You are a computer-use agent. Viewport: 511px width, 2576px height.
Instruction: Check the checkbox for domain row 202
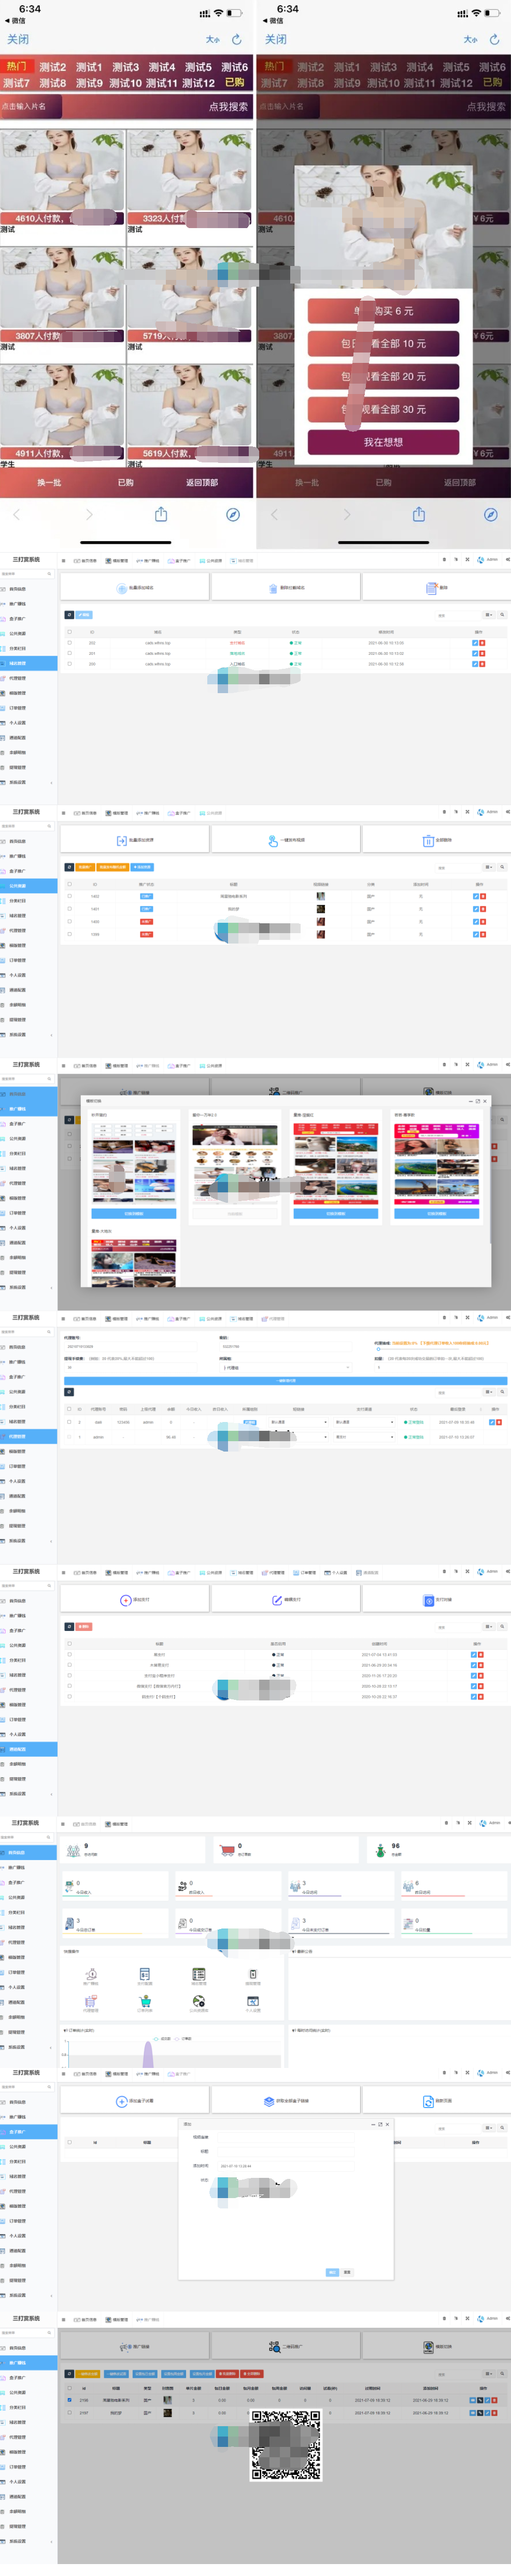(69, 643)
